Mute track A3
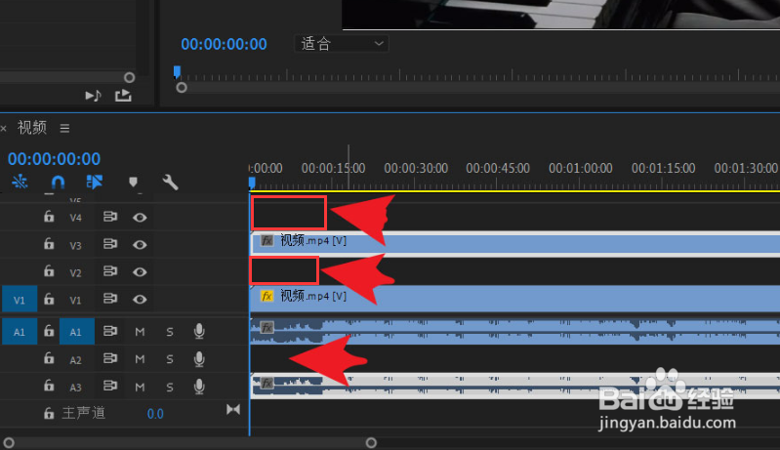Viewport: 780px width, 450px height. click(x=140, y=387)
